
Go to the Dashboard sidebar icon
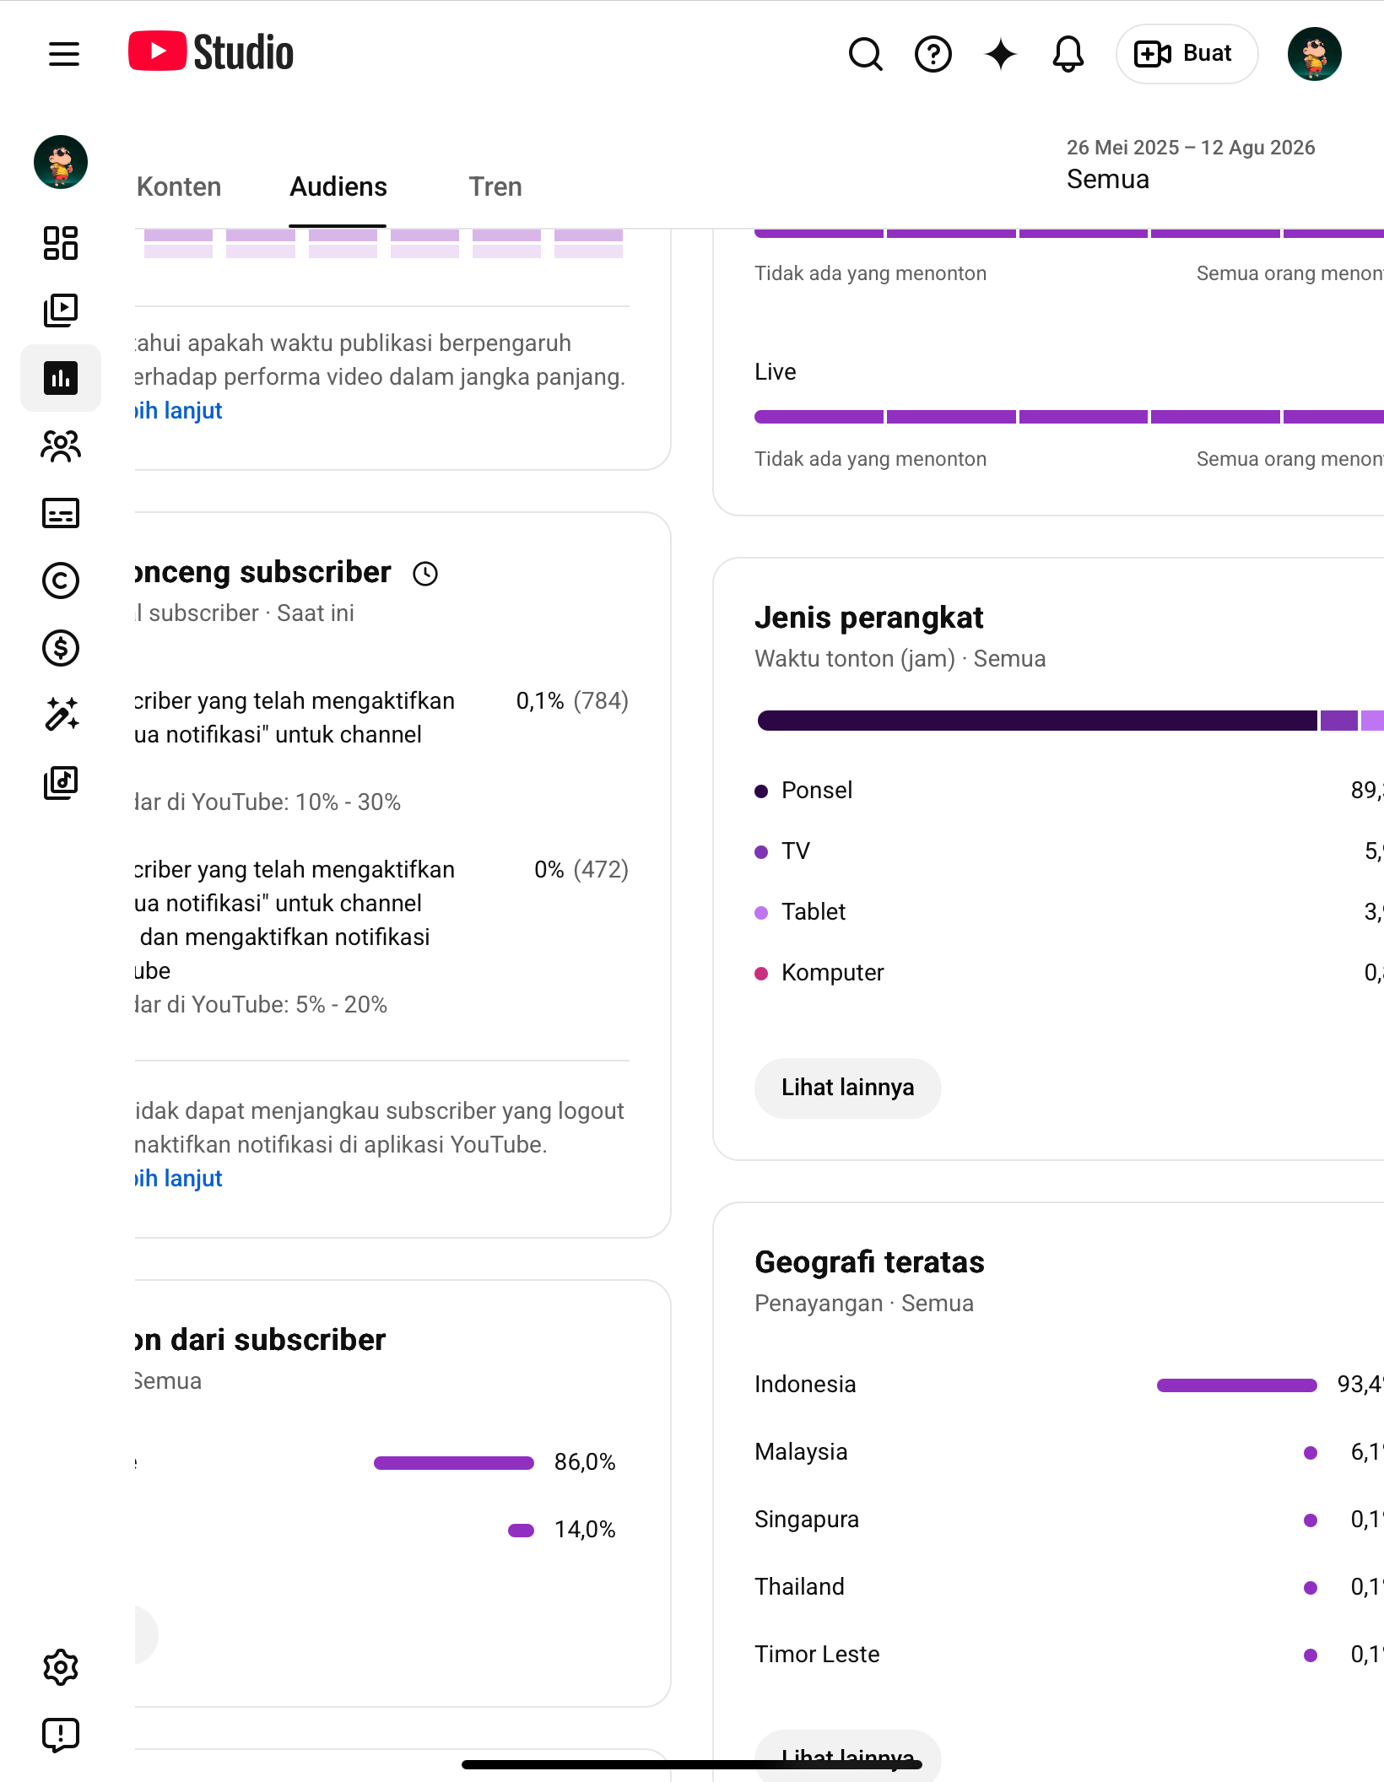[x=61, y=243]
